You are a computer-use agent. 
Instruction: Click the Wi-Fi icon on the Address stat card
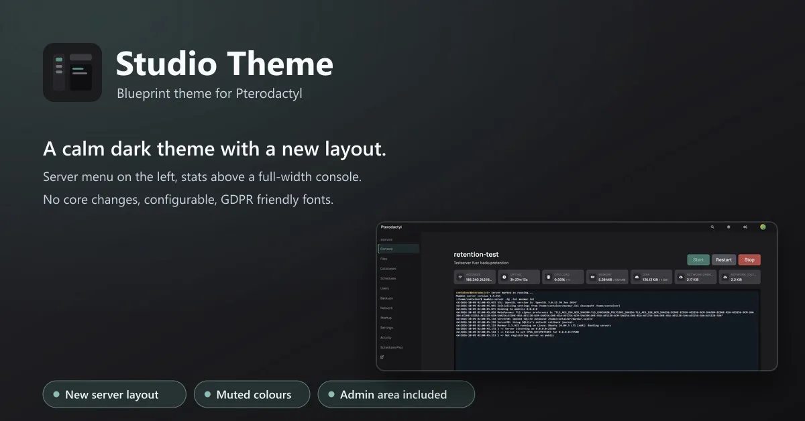(x=460, y=277)
